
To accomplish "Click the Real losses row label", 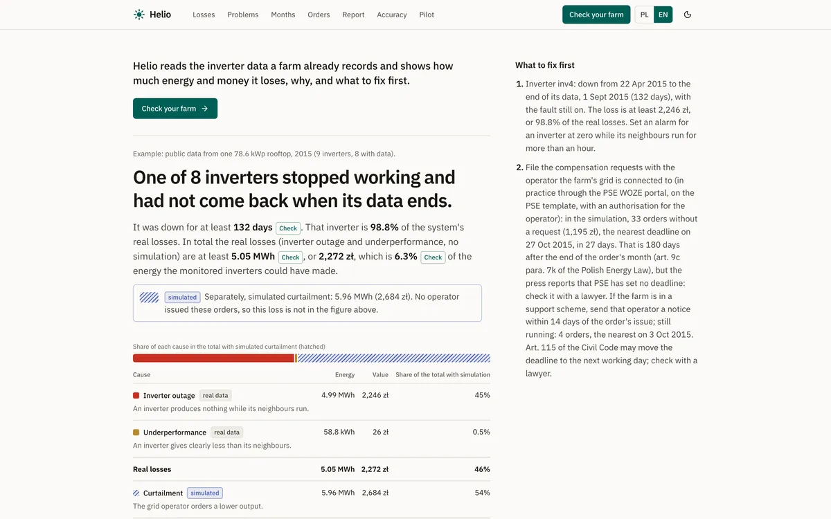I will tap(152, 469).
